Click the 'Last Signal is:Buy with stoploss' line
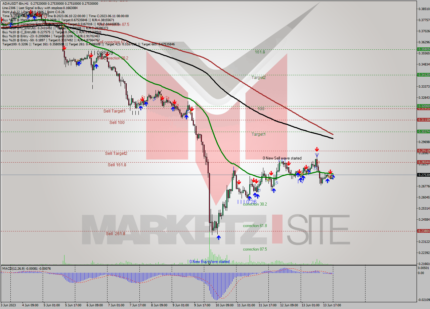The image size is (430, 309). click(x=48, y=8)
